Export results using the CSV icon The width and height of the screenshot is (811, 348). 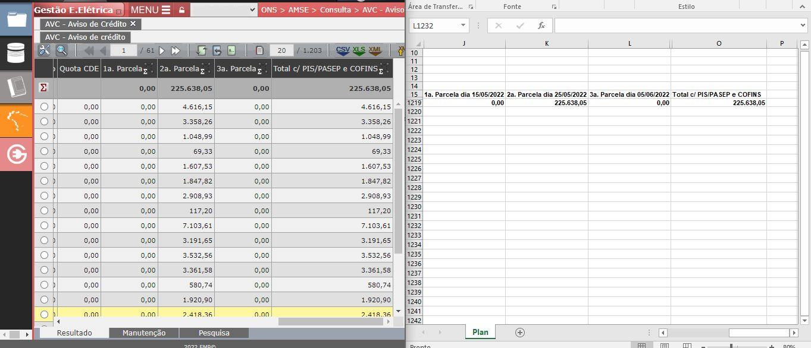[343, 50]
